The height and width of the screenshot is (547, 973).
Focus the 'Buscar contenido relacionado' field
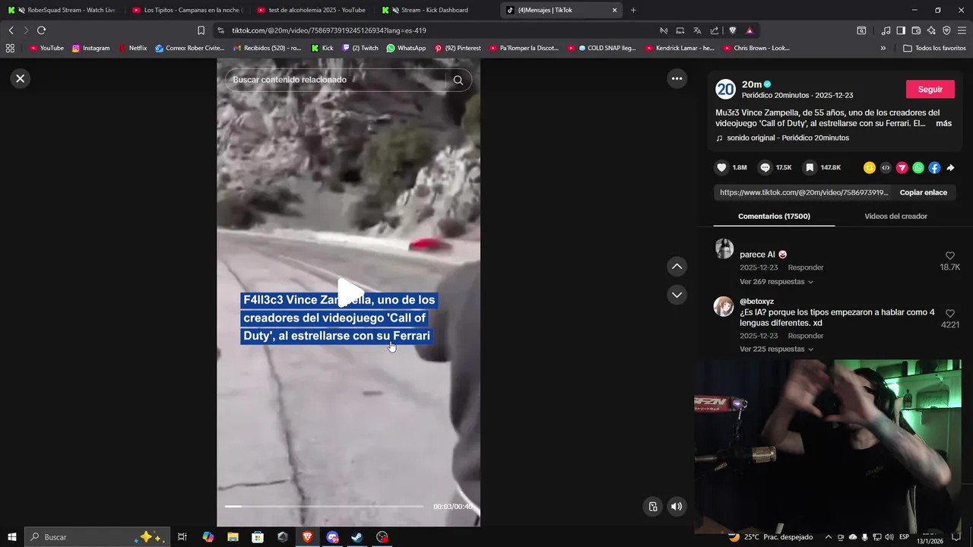pos(334,80)
